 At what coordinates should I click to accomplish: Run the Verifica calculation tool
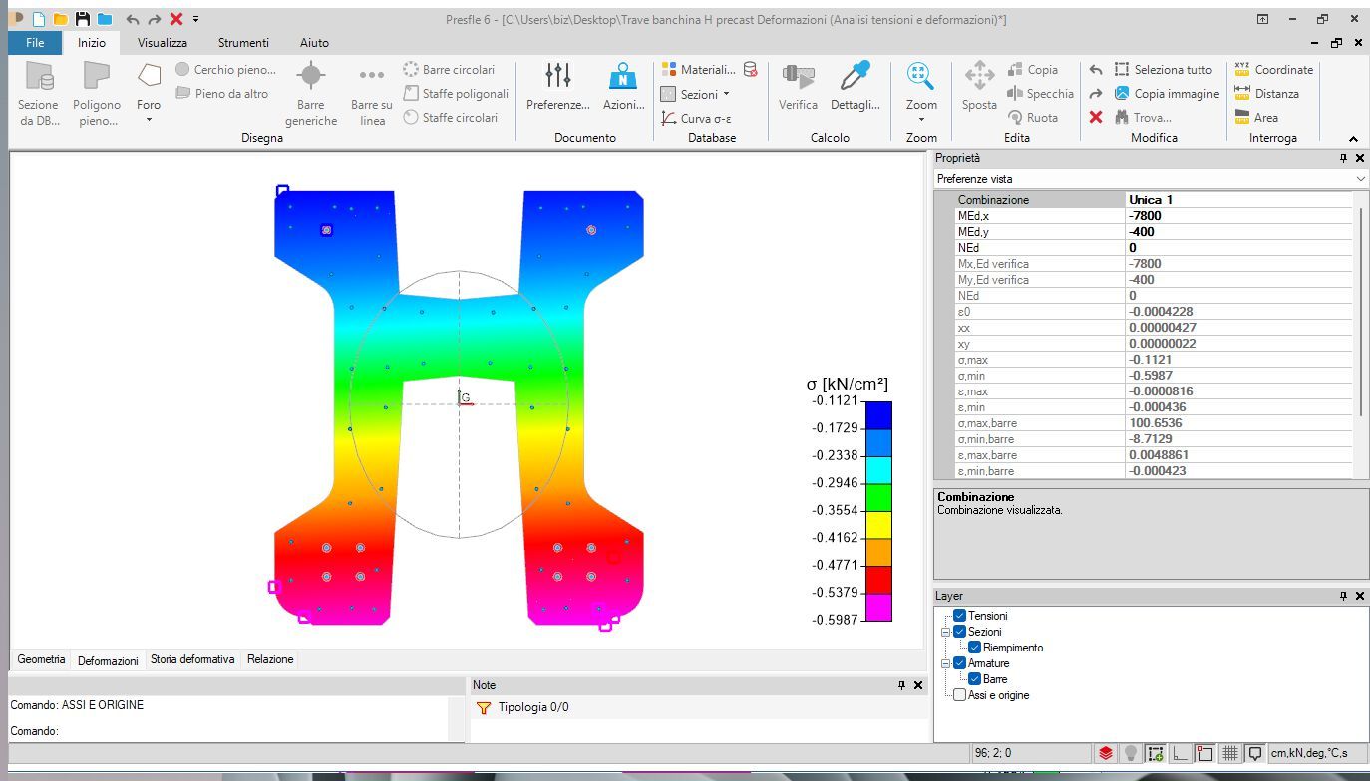(x=798, y=77)
